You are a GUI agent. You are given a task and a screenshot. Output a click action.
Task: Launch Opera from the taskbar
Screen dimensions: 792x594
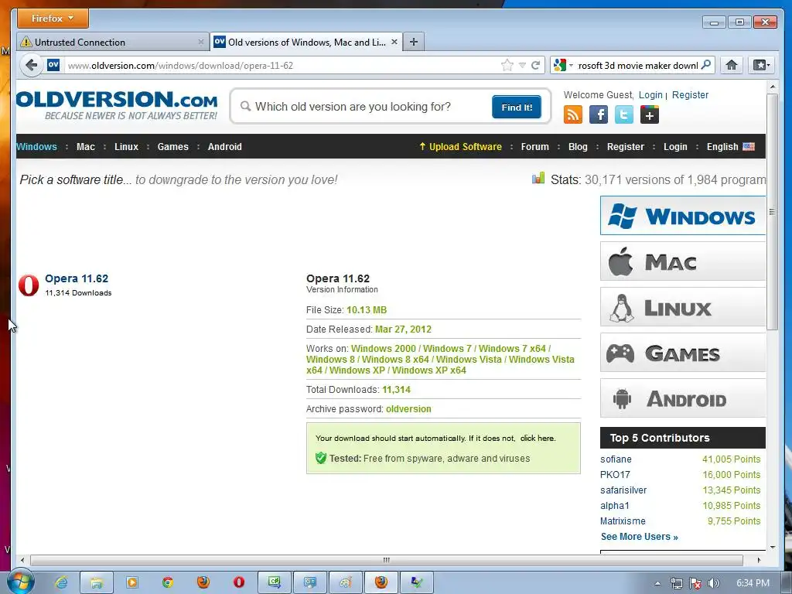(239, 582)
